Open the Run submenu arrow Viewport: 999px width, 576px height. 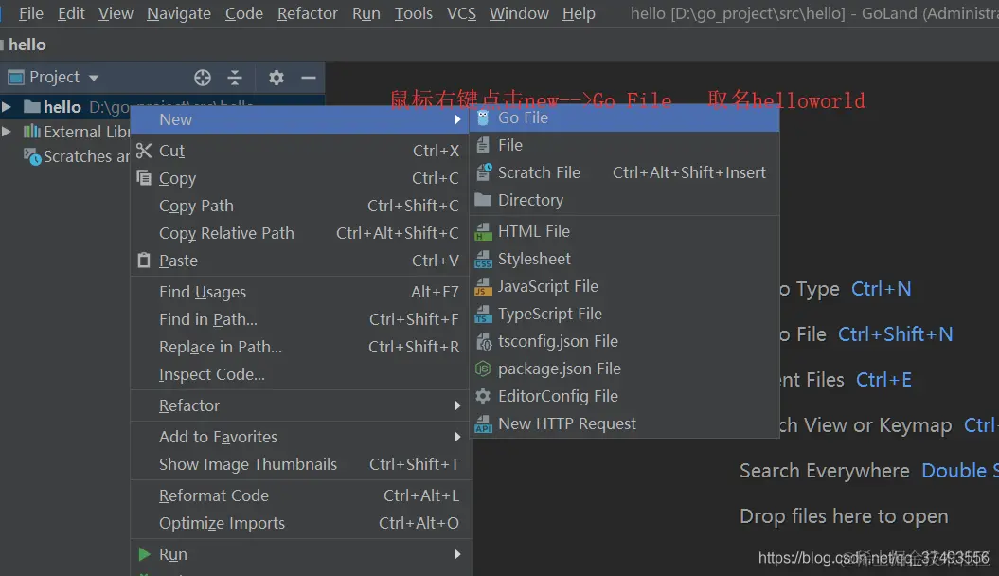pos(457,555)
